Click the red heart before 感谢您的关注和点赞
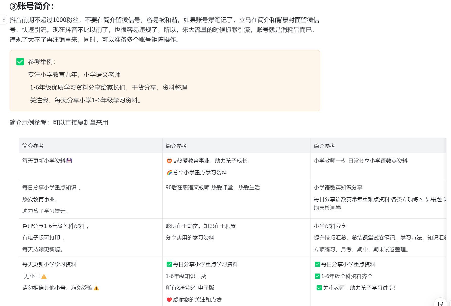 tap(169, 300)
